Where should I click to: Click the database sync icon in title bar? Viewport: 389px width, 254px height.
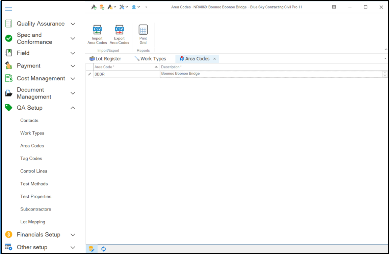[102, 7]
